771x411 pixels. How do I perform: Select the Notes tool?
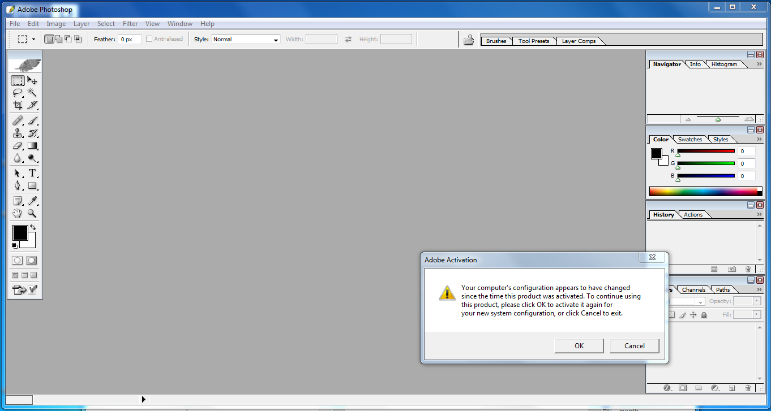click(x=18, y=201)
